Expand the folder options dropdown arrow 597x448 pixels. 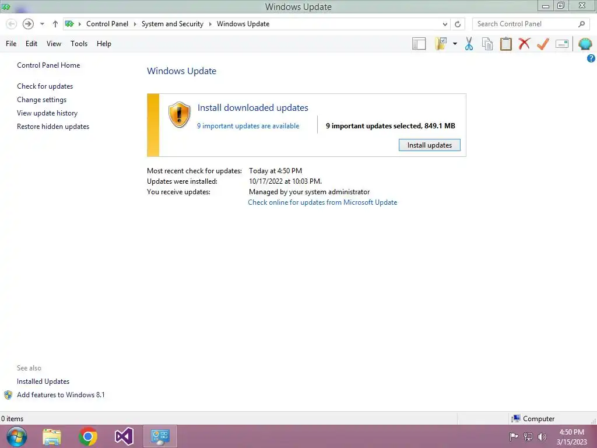click(x=455, y=44)
